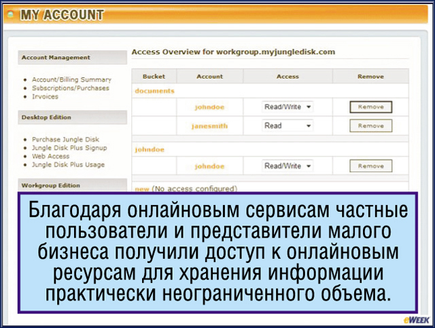Viewport: 435px width, 328px height.
Task: Click the Workgroup Edition section header
Action: point(73,185)
